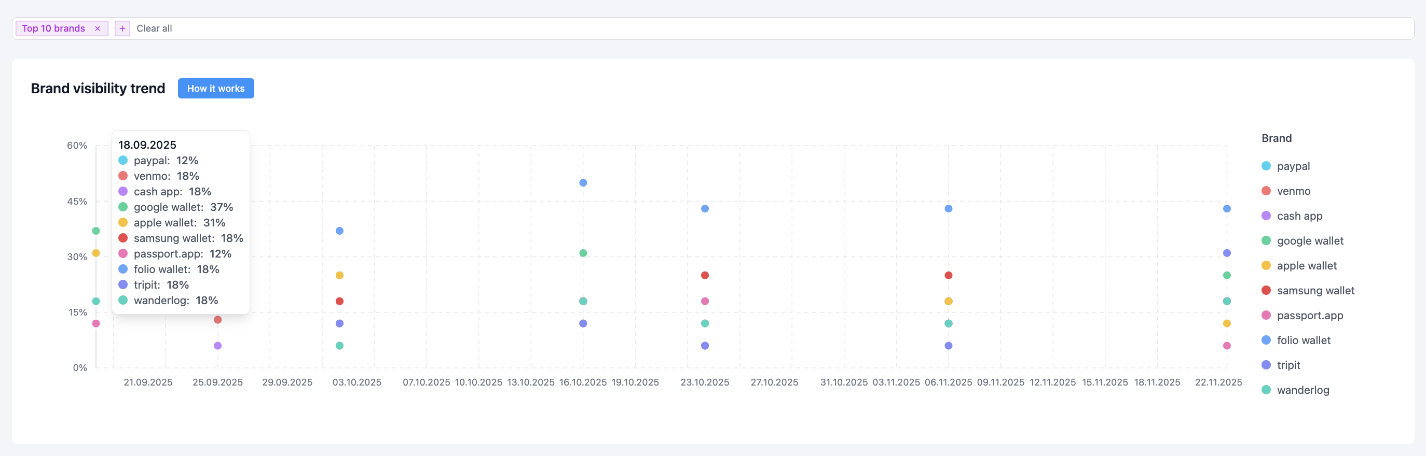The image size is (1426, 456).
Task: Click the 'apple wallet: 31%' tooltip row
Action: [172, 222]
